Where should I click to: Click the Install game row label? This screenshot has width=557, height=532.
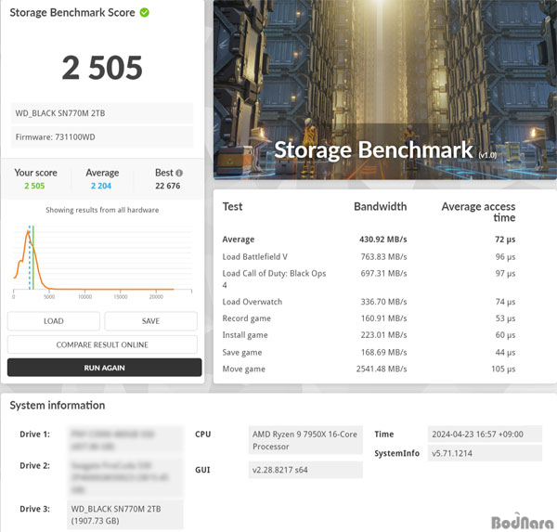pos(245,335)
